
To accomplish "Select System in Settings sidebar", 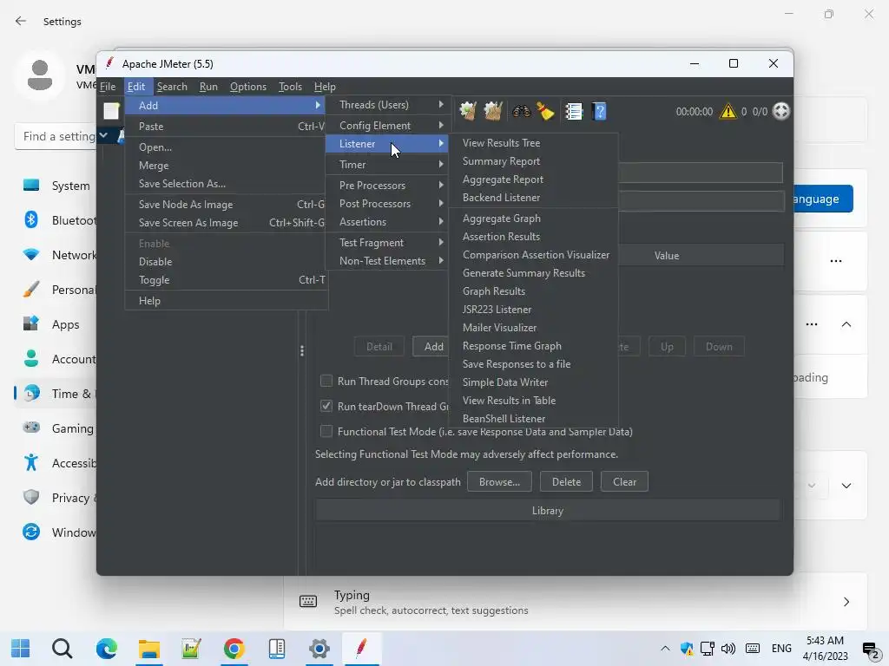I will click(x=56, y=186).
